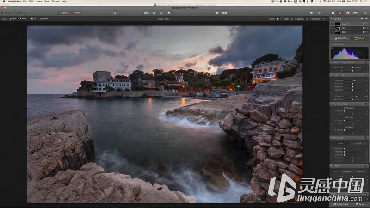Adjust hdr layer opacity slider
370x208 pixels.
[357, 28]
